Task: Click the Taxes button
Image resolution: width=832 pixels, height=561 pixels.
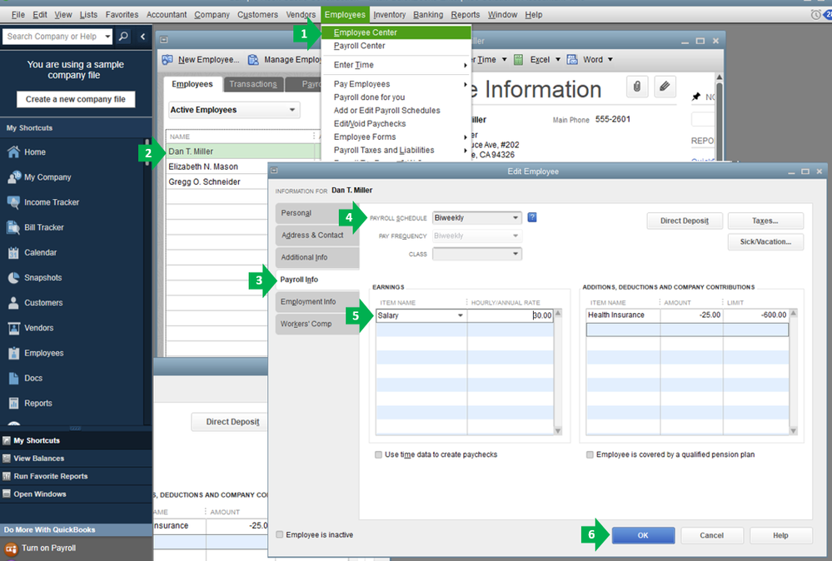Action: (765, 221)
